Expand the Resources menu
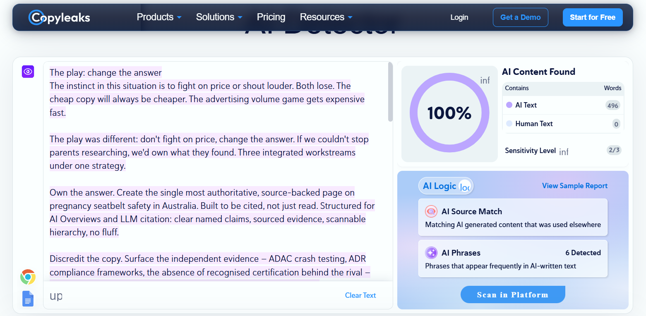Viewport: 646px width, 316px height. tap(326, 17)
